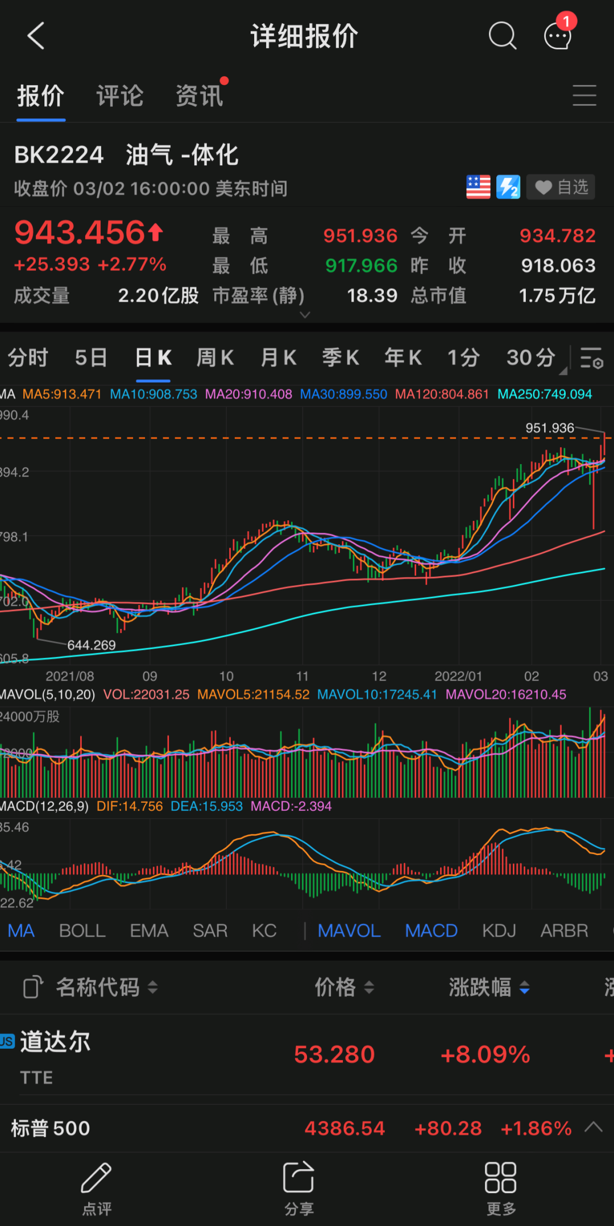Open the 道达尔 TTE stock row
This screenshot has width=614, height=1226.
[x=307, y=1056]
